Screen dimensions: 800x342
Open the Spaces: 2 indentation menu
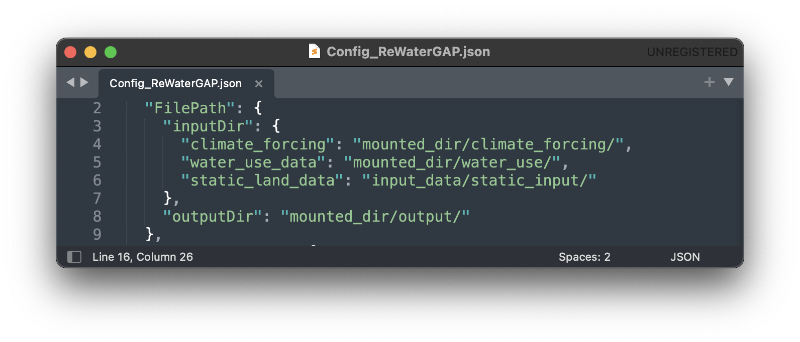[584, 257]
